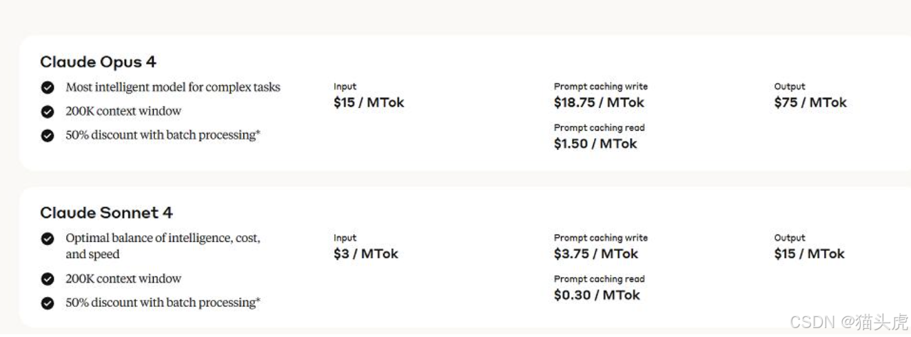This screenshot has height=337, width=911.
Task: Click Opus 4 "200K context window" checkmark icon
Action: click(x=48, y=111)
